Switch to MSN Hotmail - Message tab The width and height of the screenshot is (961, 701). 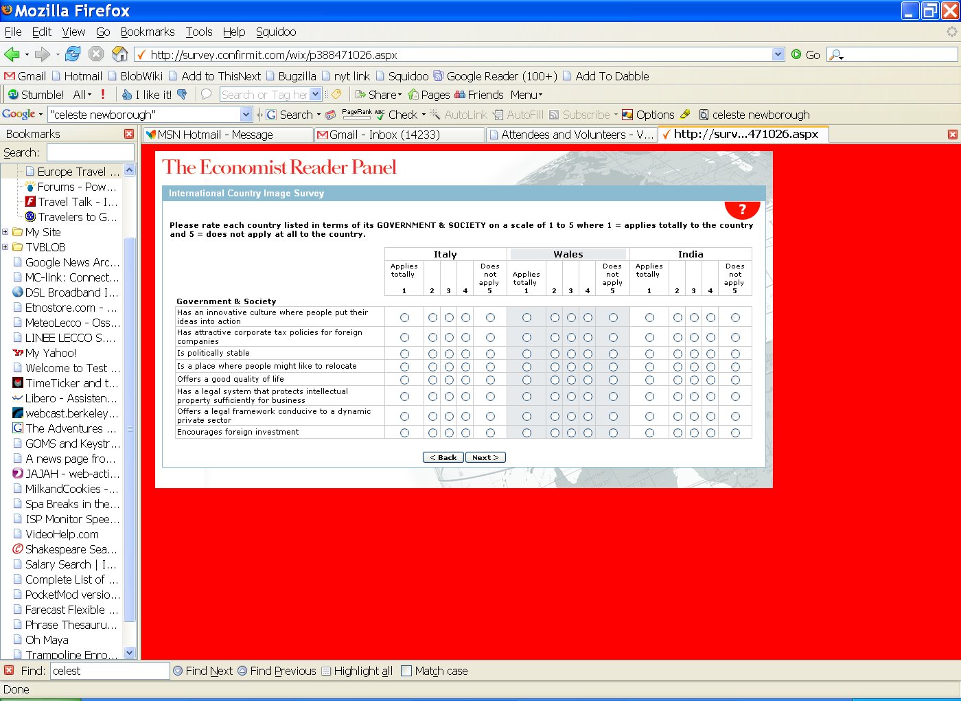(227, 135)
